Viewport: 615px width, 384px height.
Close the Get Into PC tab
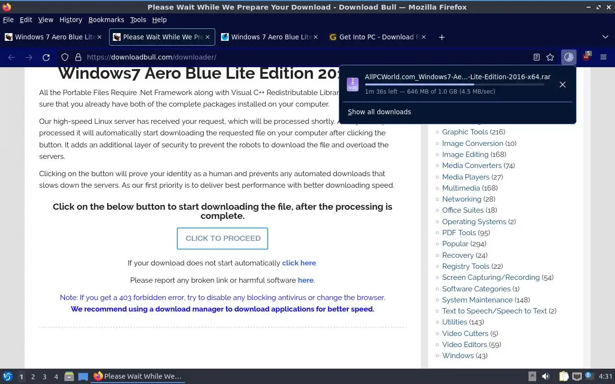[x=424, y=37]
